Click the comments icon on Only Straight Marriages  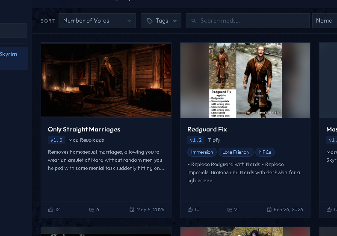pos(92,210)
